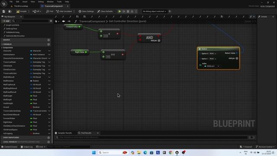
Task: Expand the Components category
Action: (x=2, y=48)
